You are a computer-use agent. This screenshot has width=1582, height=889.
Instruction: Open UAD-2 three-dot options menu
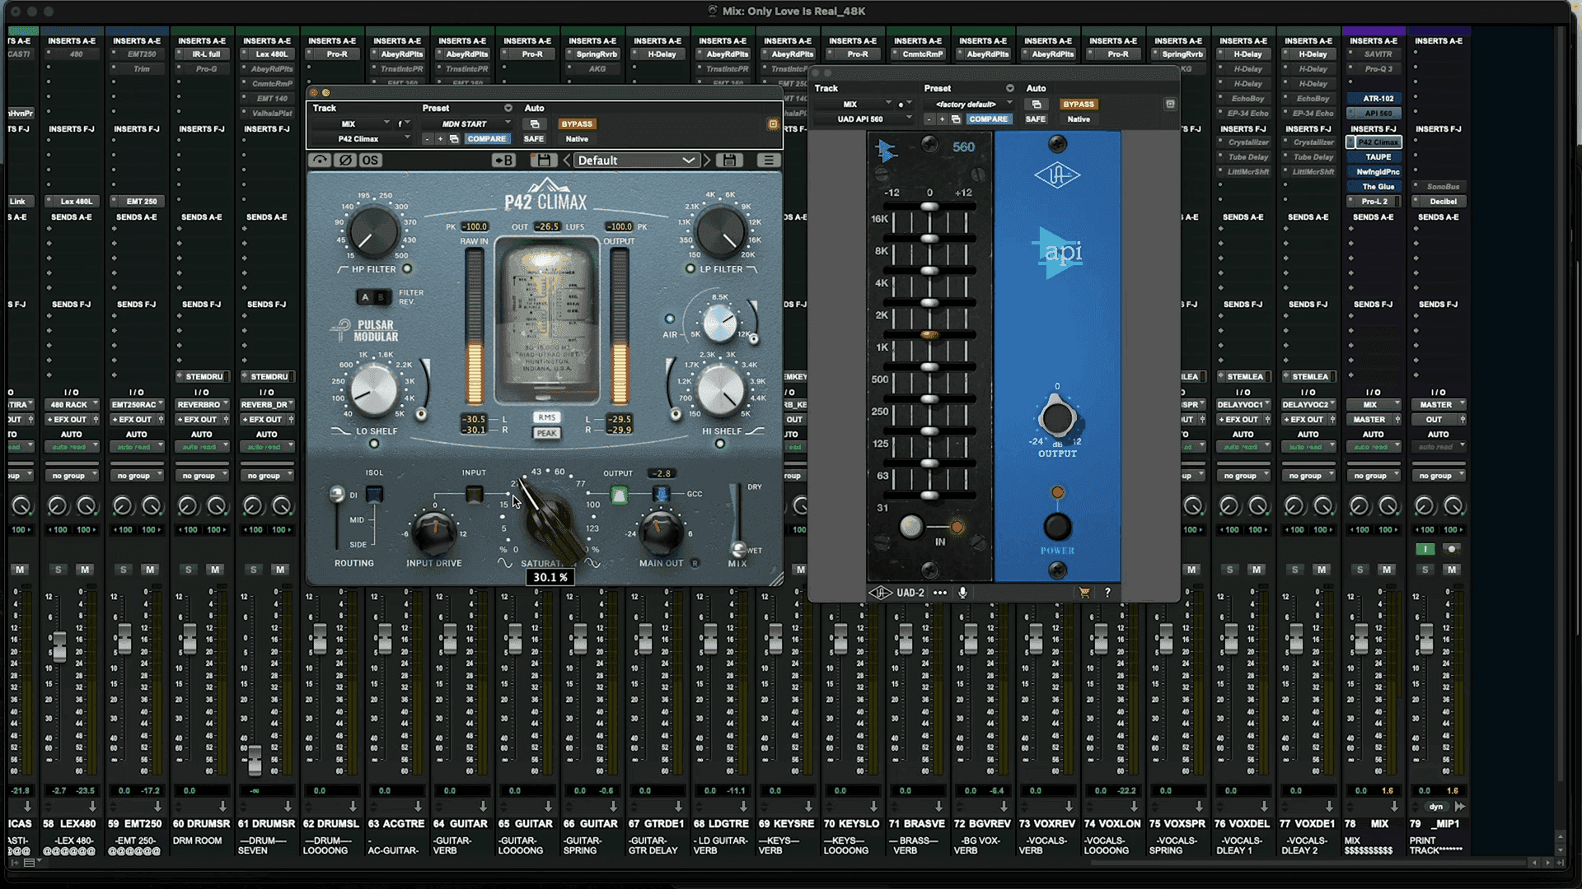click(939, 593)
